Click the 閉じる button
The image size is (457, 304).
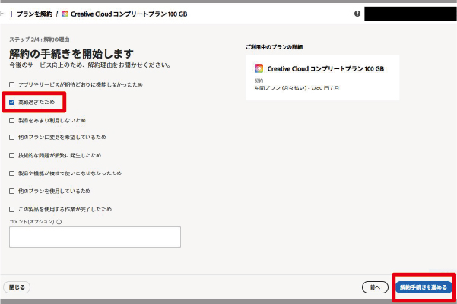17,287
